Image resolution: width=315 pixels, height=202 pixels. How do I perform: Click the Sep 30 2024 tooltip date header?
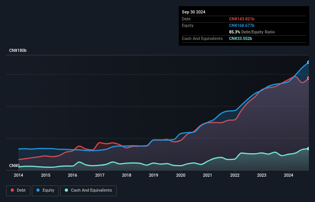coord(194,12)
